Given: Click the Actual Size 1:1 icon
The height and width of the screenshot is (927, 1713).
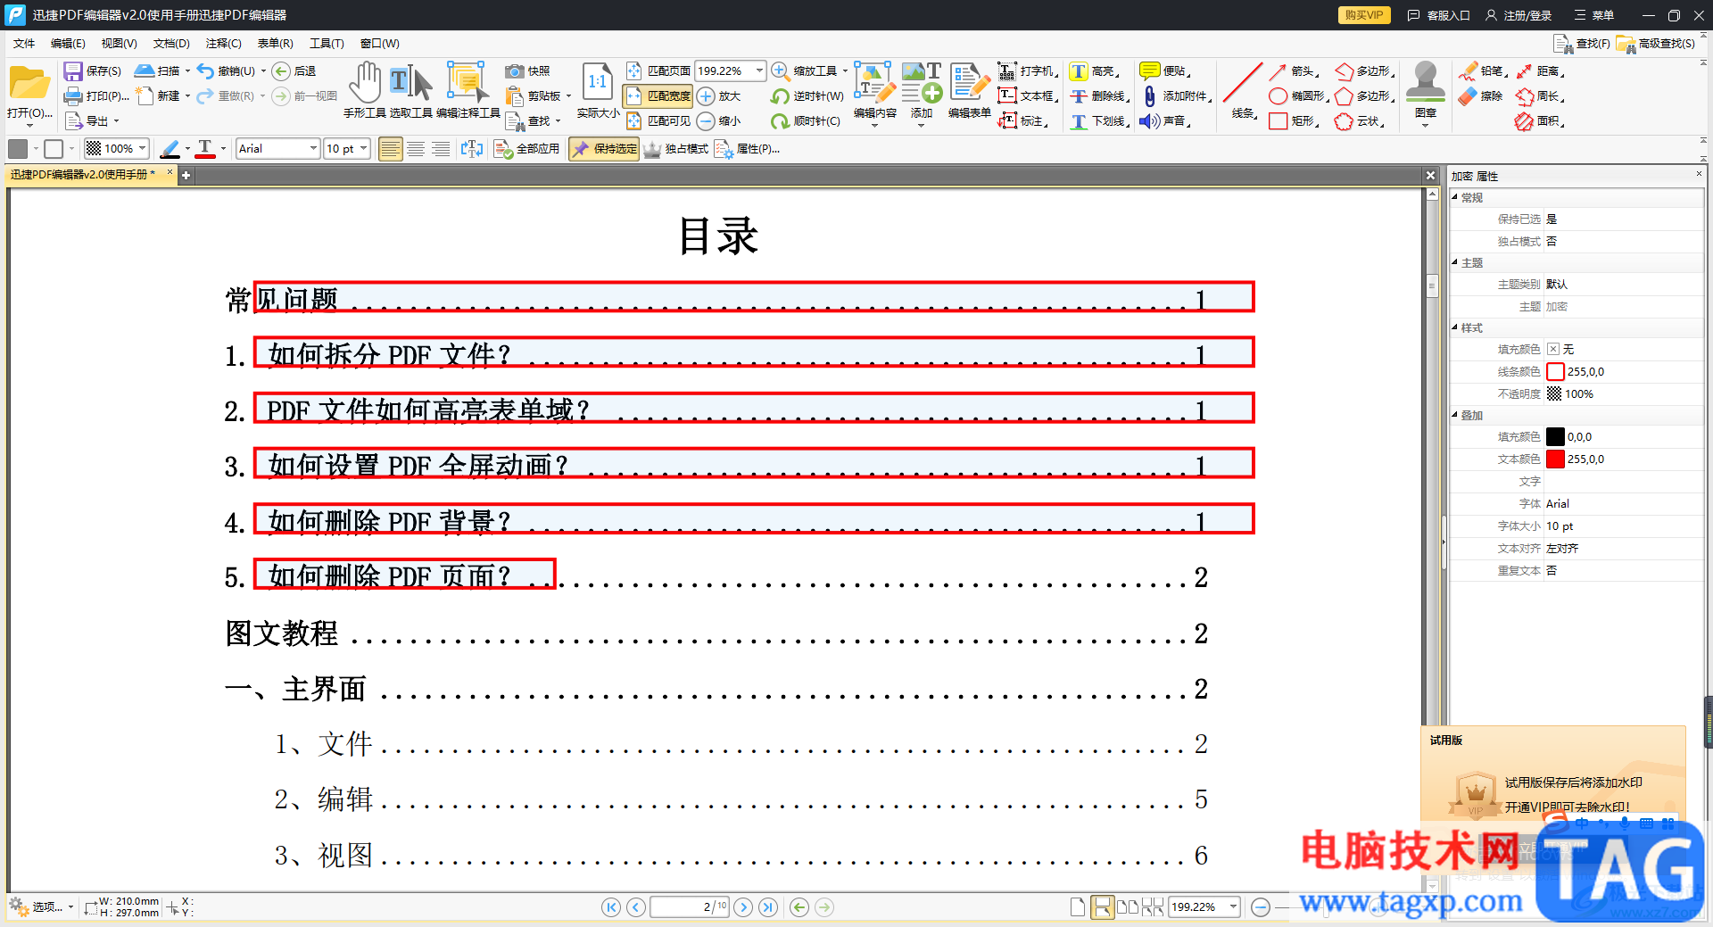Looking at the screenshot, I should pos(597,83).
